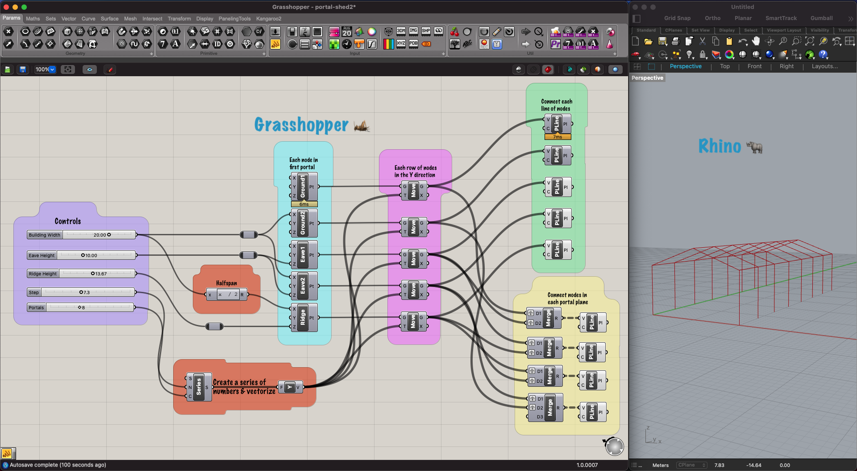Click the Clock input icon
The height and width of the screenshot is (471, 857).
347,44
